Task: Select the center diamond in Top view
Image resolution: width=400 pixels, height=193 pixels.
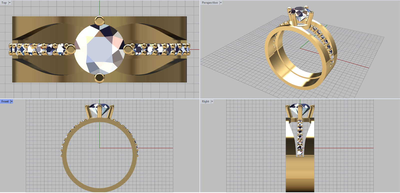Action: coord(99,49)
